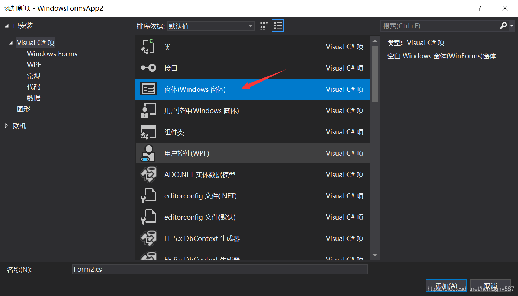This screenshot has width=518, height=296.
Task: Select the 接口 template row text
Action: 171,68
